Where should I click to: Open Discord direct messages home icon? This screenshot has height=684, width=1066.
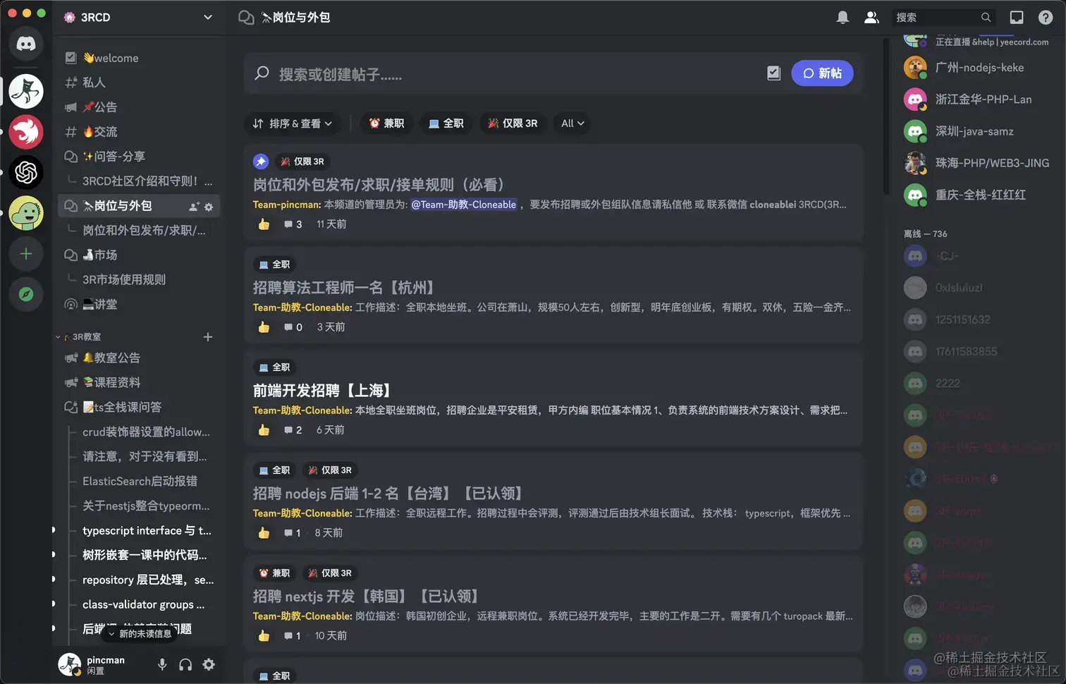click(x=26, y=44)
